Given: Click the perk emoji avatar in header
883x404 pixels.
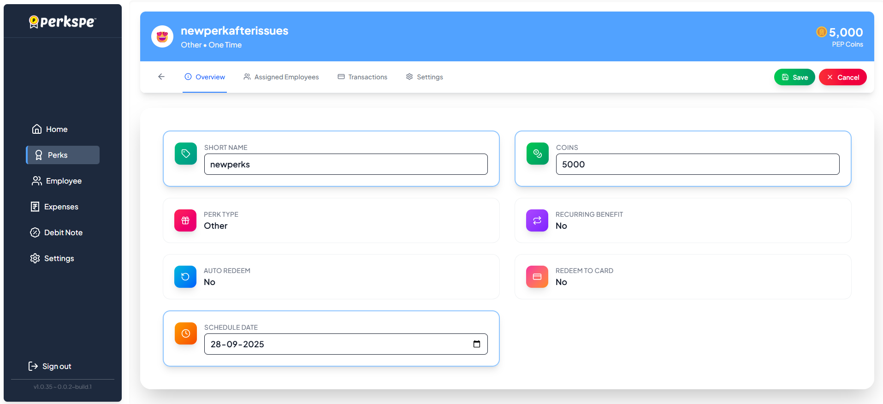Looking at the screenshot, I should (x=162, y=36).
